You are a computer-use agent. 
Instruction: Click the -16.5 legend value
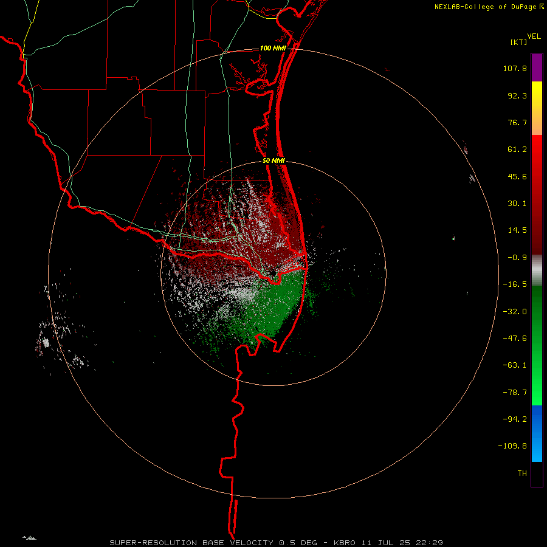(515, 284)
